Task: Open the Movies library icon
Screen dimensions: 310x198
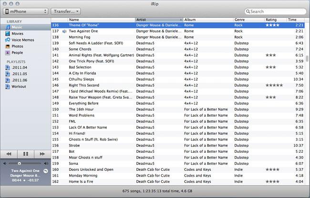Action: coord(8,34)
